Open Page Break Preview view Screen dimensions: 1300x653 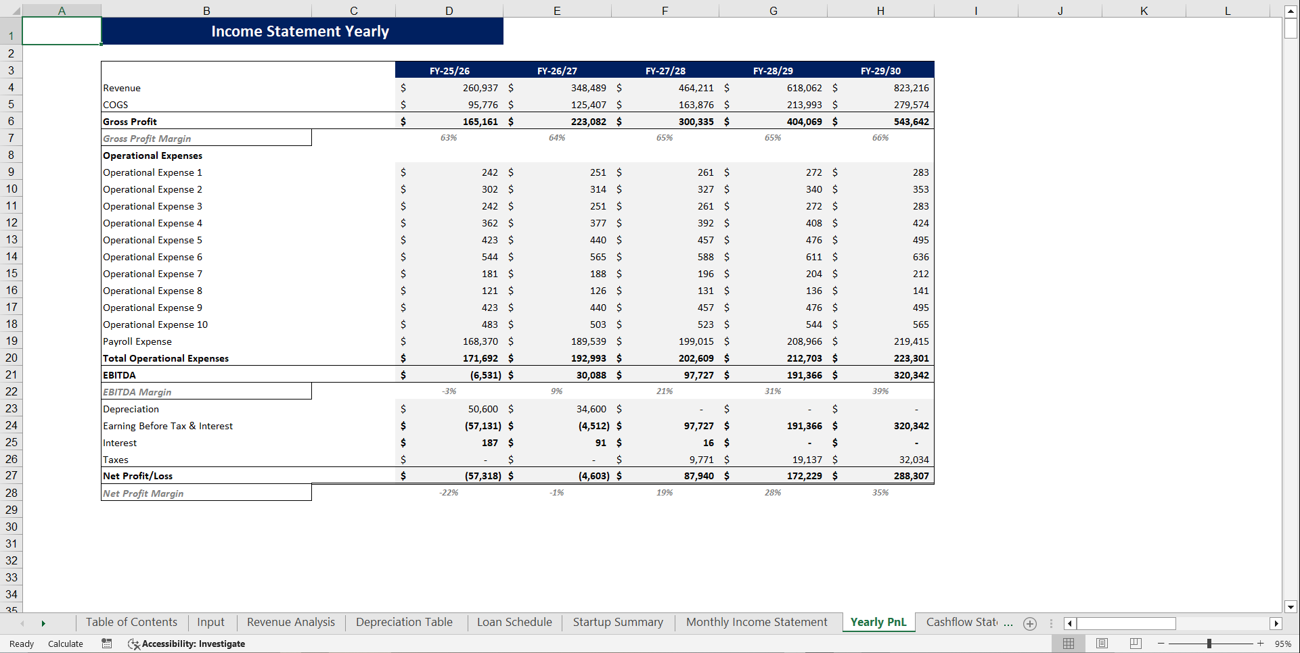[1135, 643]
